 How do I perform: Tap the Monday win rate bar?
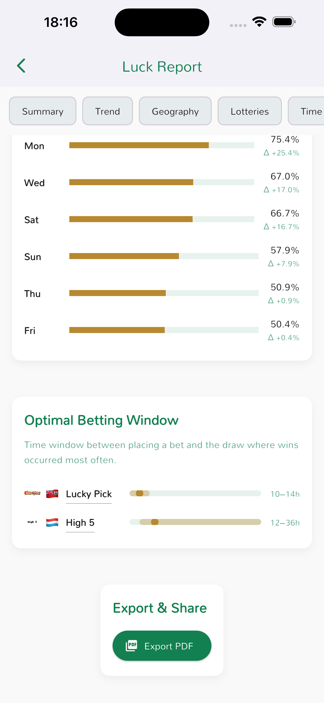[161, 145]
